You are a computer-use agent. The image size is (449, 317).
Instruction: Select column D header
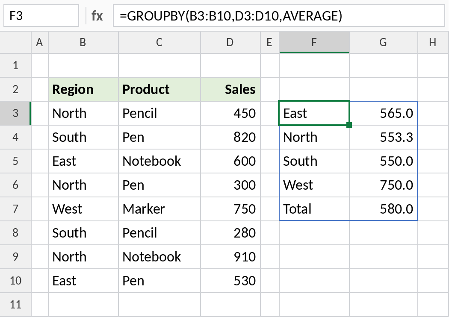pos(230,42)
